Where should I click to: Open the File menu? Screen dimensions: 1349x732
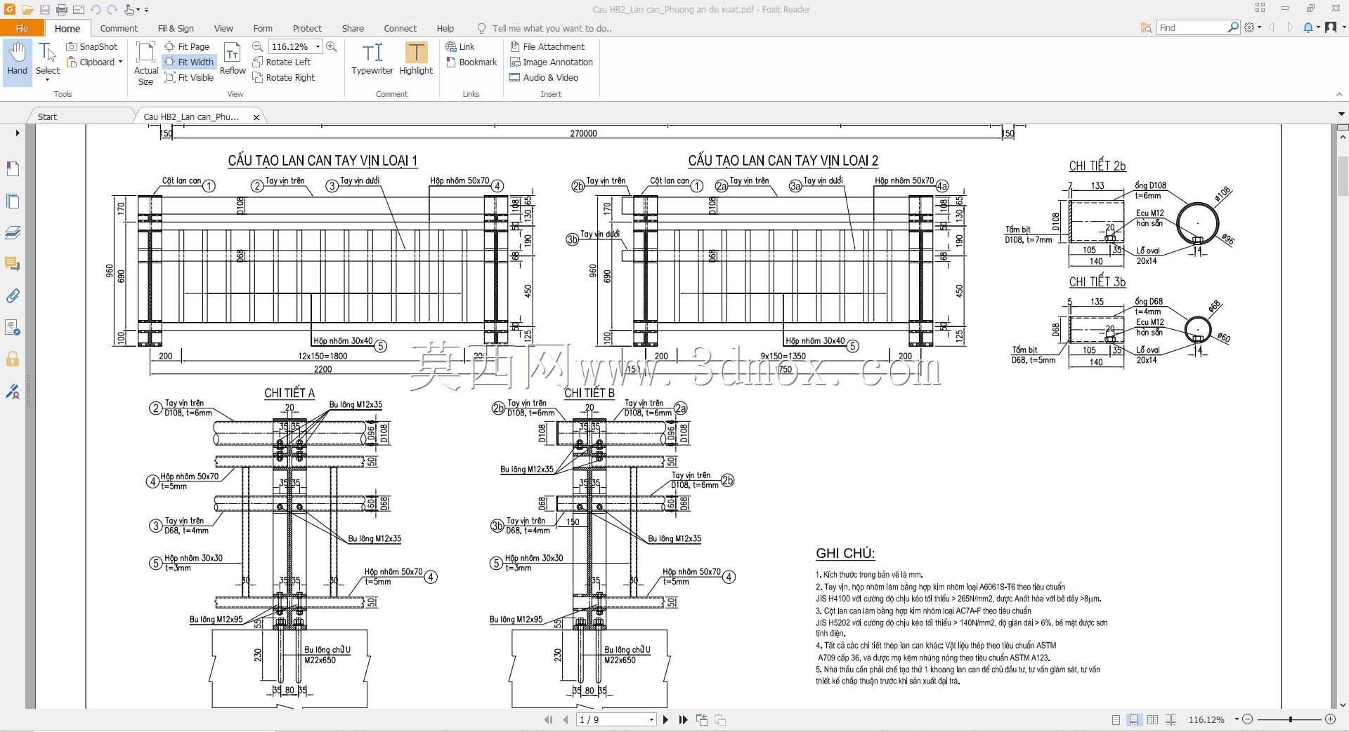tap(22, 28)
